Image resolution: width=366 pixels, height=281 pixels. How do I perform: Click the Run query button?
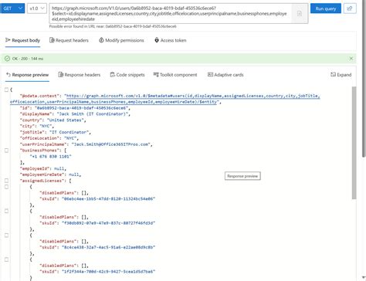point(326,8)
